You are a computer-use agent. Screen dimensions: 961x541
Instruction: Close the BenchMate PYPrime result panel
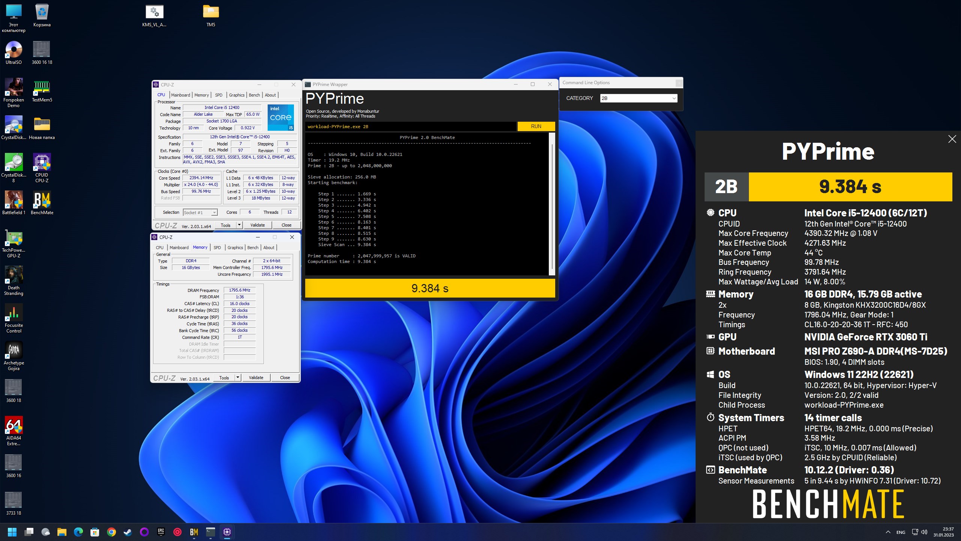(952, 139)
